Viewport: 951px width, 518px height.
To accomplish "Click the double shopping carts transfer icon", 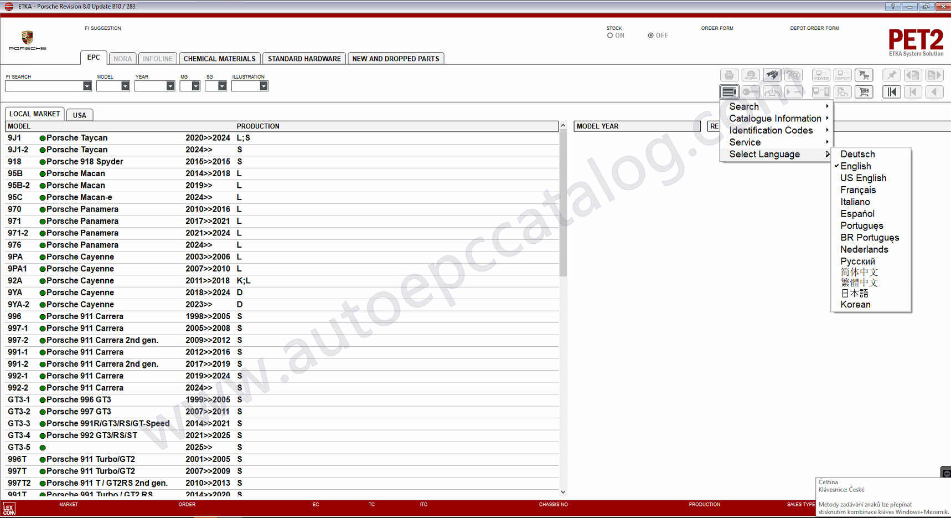I will [x=864, y=75].
